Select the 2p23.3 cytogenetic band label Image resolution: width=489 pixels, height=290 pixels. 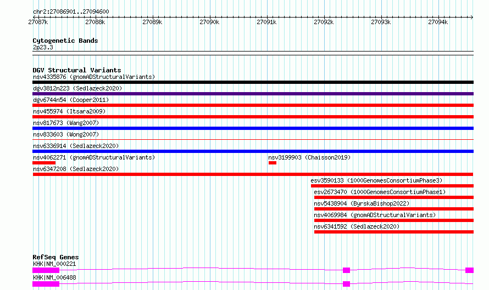click(43, 47)
